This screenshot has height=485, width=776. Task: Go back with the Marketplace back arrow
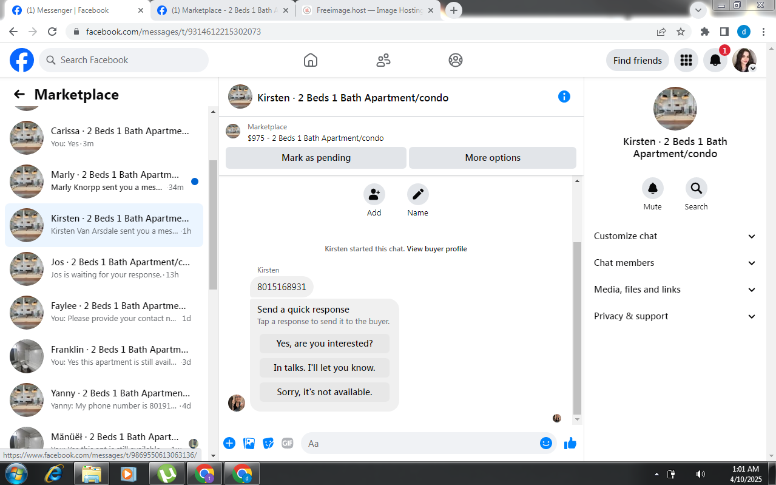pos(19,95)
